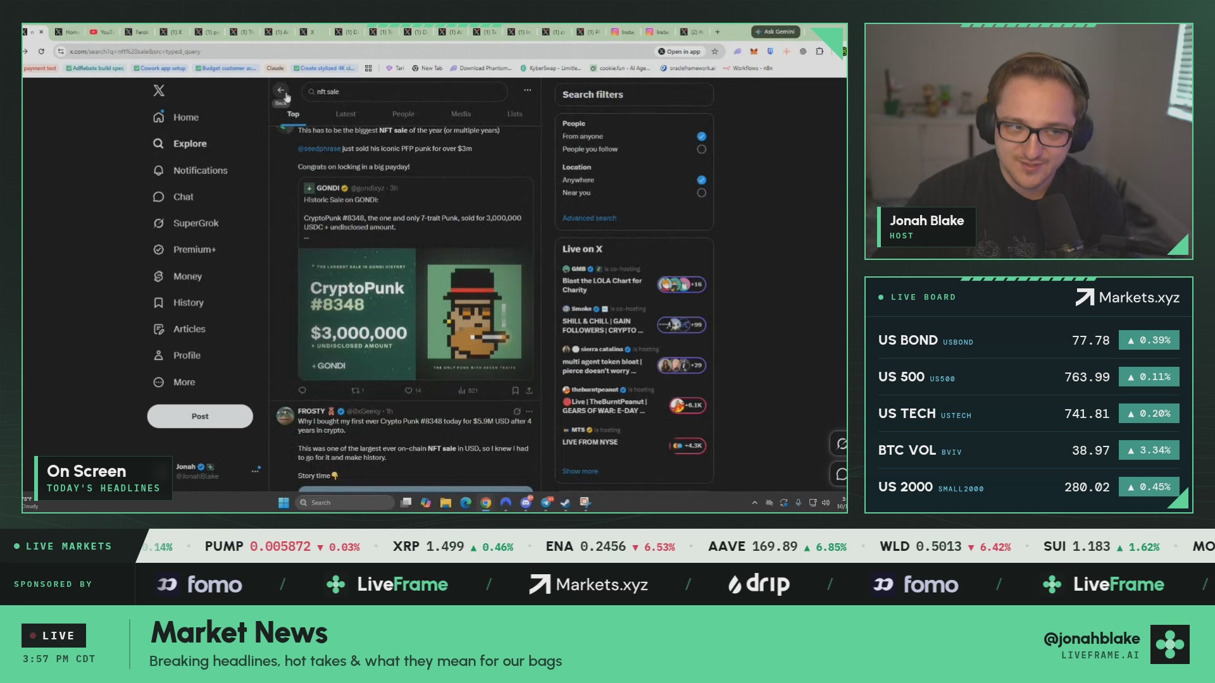Screen dimensions: 1215x683
Task: Open the browser extensions puzzle icon
Action: [x=819, y=51]
